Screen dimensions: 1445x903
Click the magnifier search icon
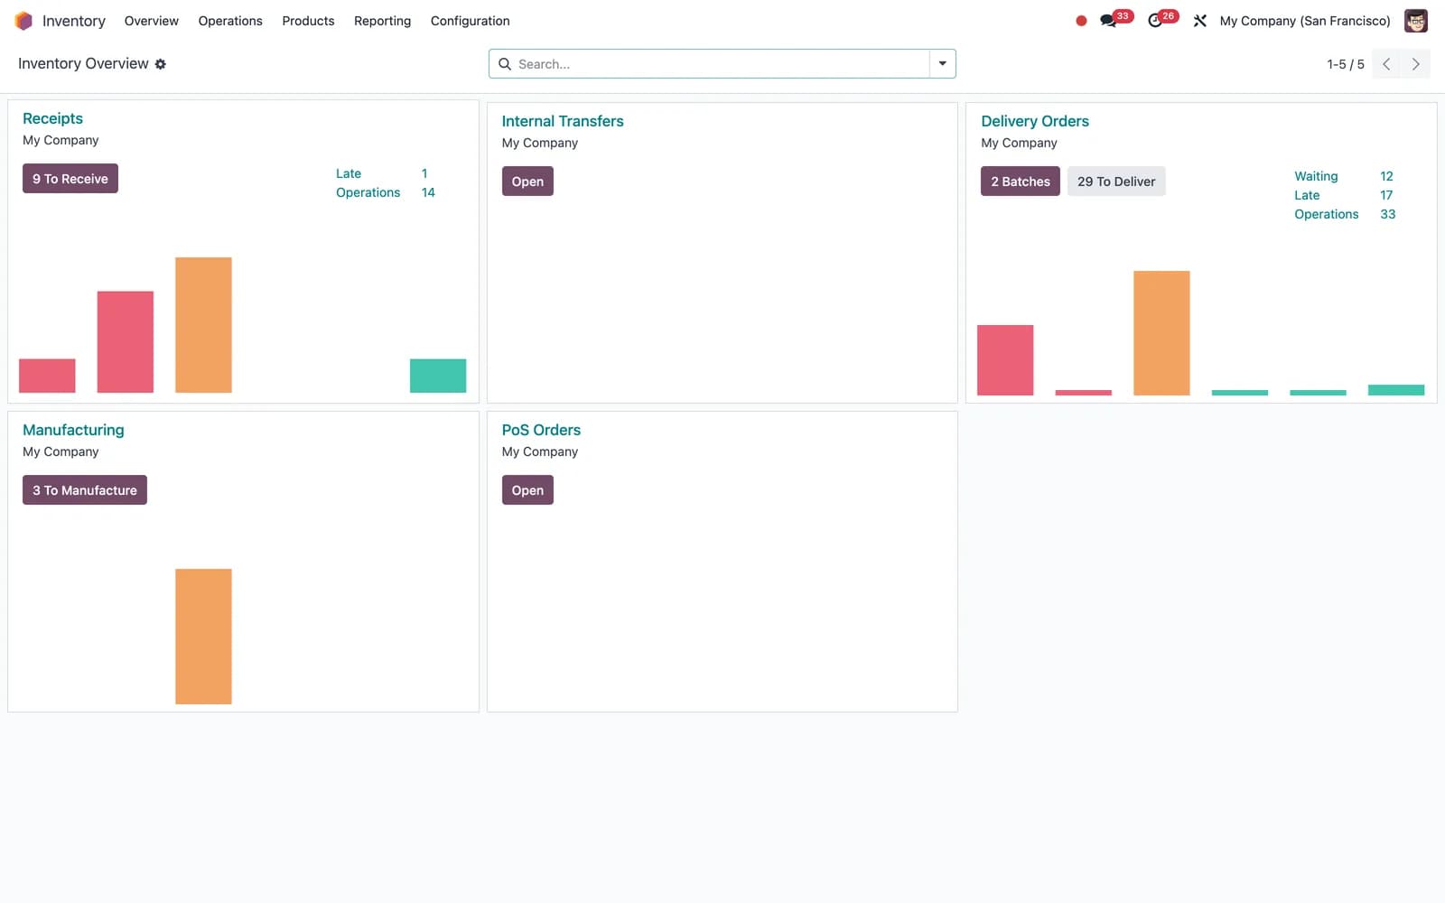(505, 64)
